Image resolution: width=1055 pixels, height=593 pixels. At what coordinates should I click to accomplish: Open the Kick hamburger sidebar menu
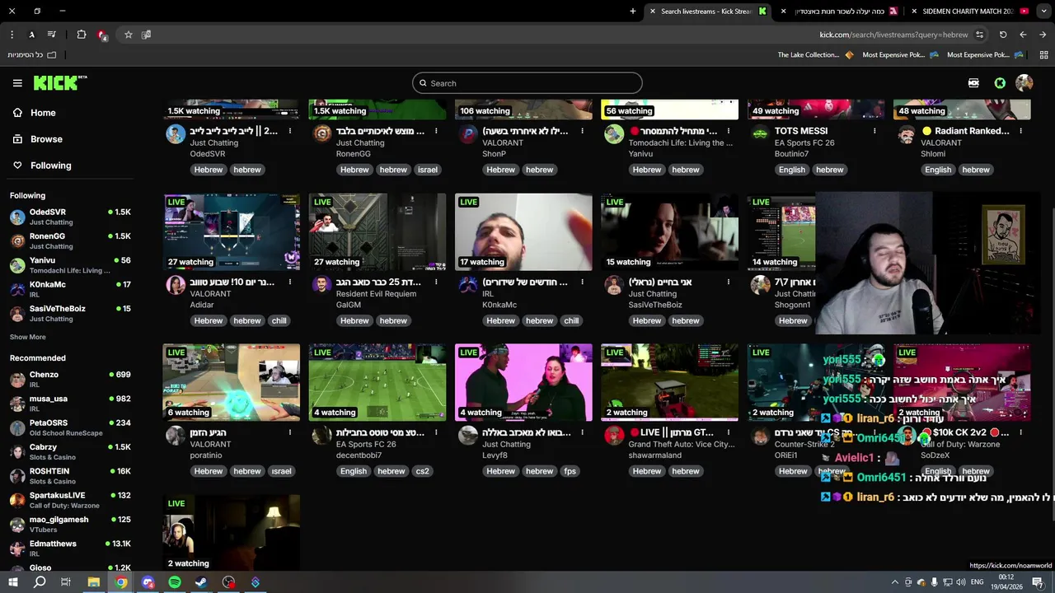click(x=17, y=83)
